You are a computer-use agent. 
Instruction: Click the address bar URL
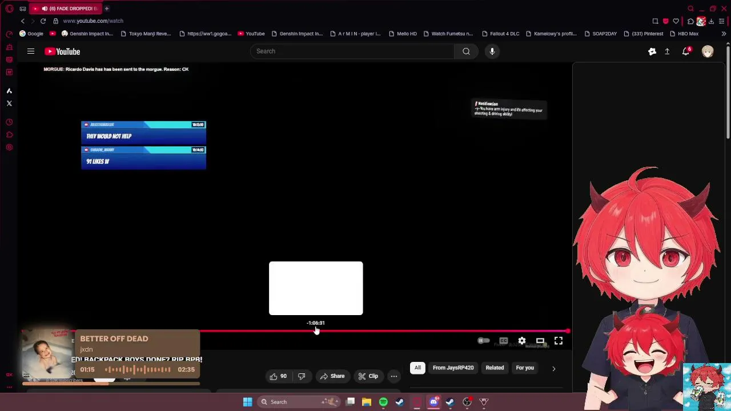coord(93,21)
